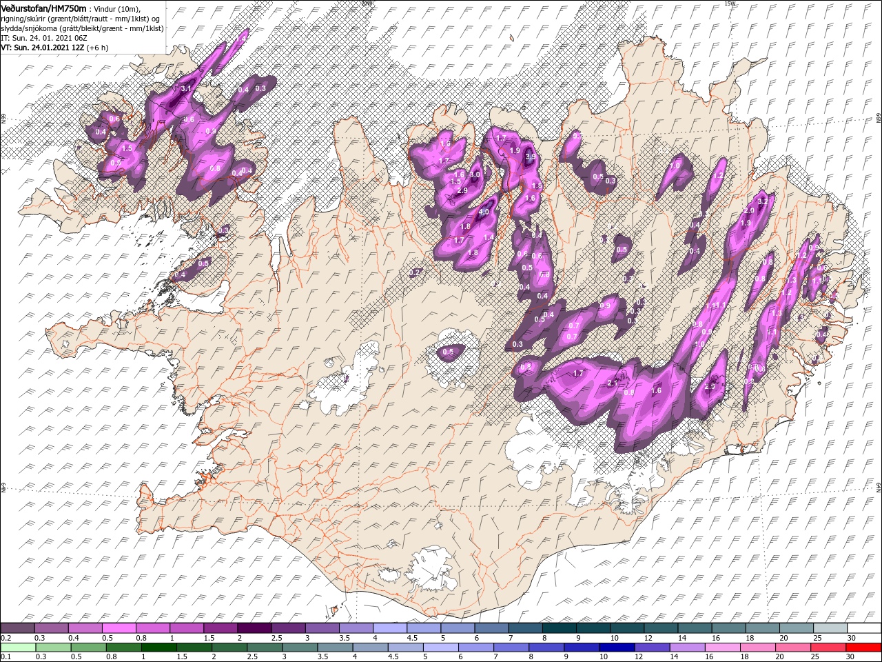882x662 pixels.
Task: Pick the 1 swatch in upper legend row
Action: tap(187, 628)
